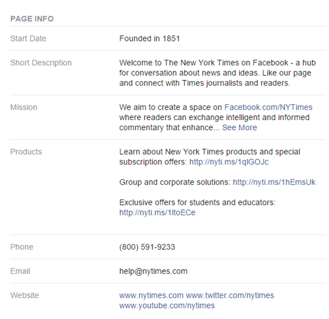Open the Facebook.com/NYTimes link
The height and width of the screenshot is (319, 329).
[x=268, y=107]
